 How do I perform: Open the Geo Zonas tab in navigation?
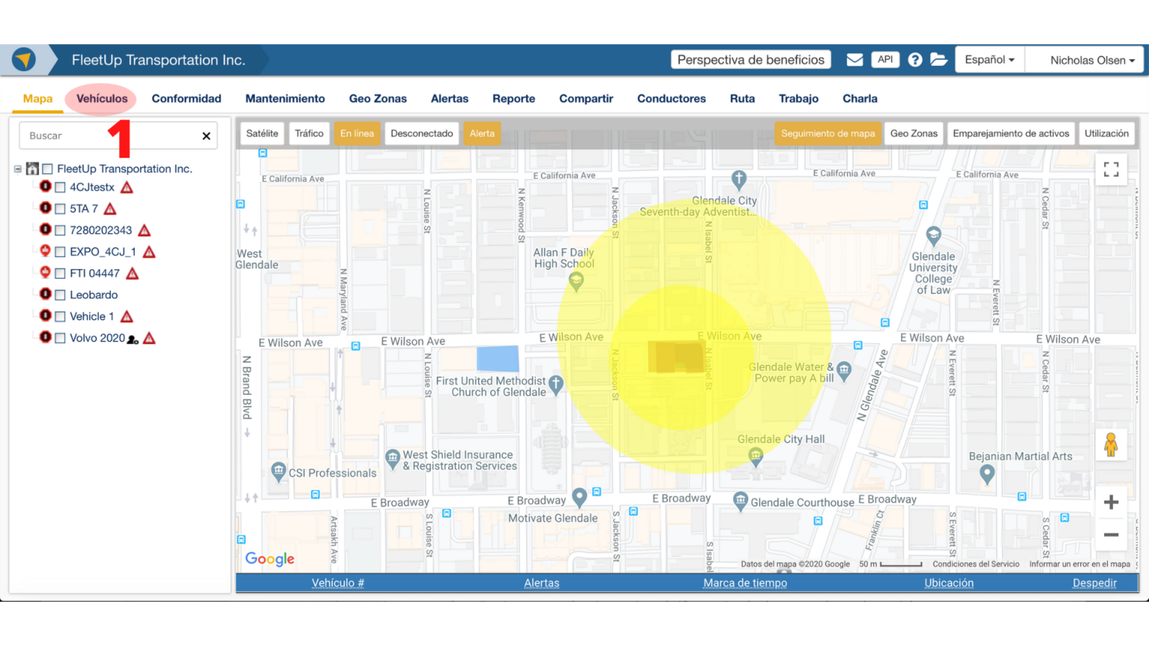click(378, 99)
